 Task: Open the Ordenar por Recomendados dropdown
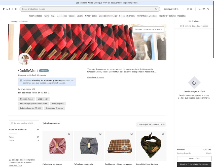click(x=151, y=125)
